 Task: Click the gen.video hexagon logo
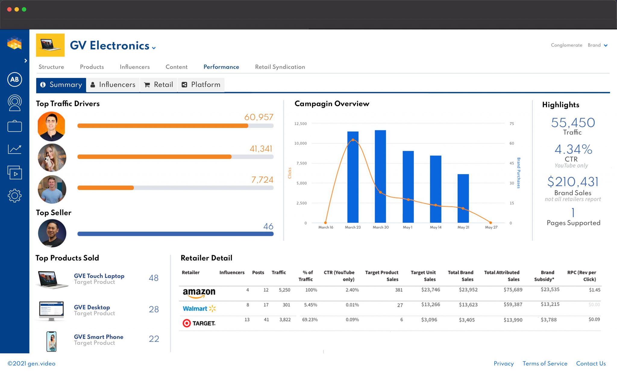[x=14, y=43]
